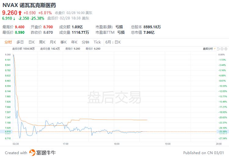Screen dimensions: 229x159
Task: Click the zoom in plus icon
Action: click(226, 49)
